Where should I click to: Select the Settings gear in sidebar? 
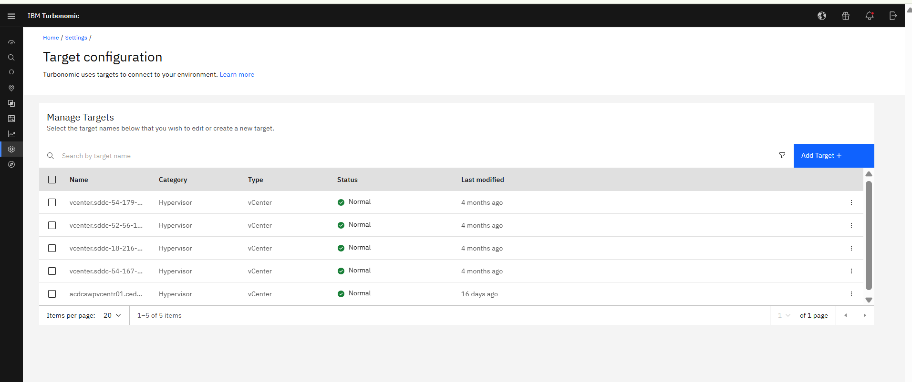[11, 149]
